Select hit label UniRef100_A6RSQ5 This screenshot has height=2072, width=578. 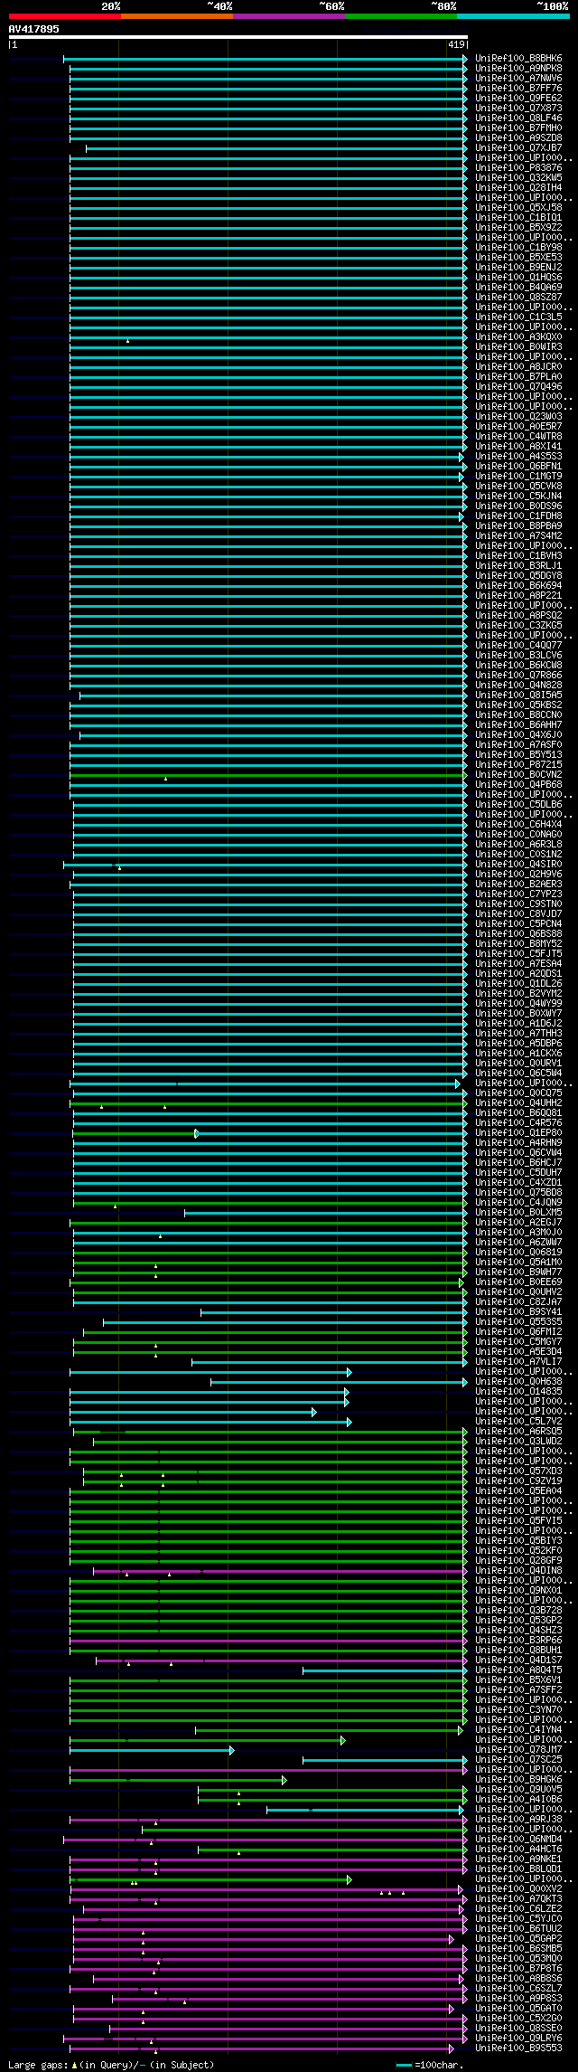click(x=518, y=1432)
